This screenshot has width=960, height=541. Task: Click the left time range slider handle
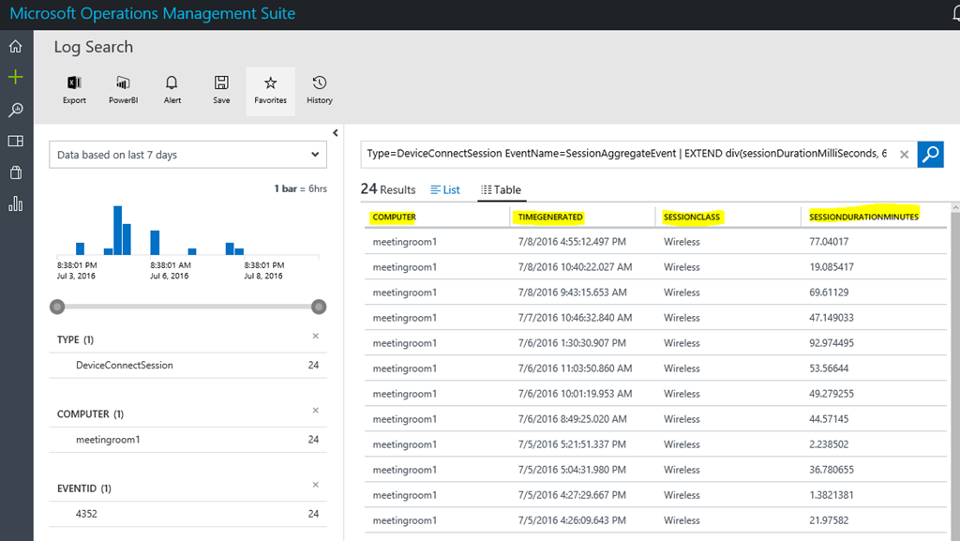(x=58, y=307)
